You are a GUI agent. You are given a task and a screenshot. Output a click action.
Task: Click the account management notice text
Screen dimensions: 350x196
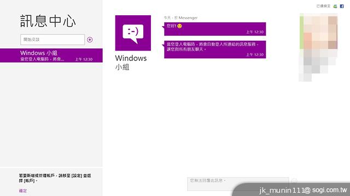coord(55,178)
